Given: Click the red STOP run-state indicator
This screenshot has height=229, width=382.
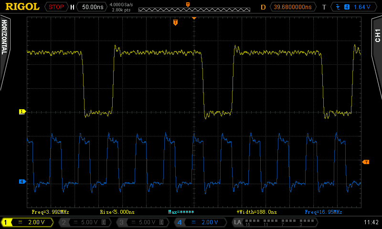Looking at the screenshot, I should [56, 7].
